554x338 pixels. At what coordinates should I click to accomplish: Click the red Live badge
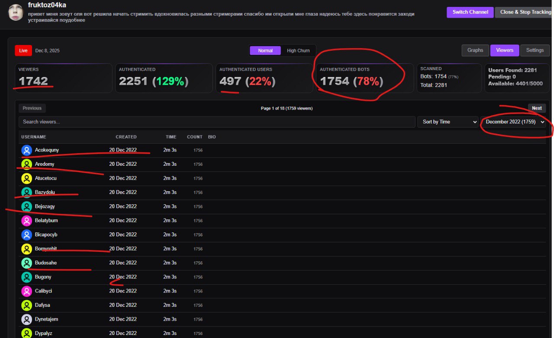coord(23,51)
